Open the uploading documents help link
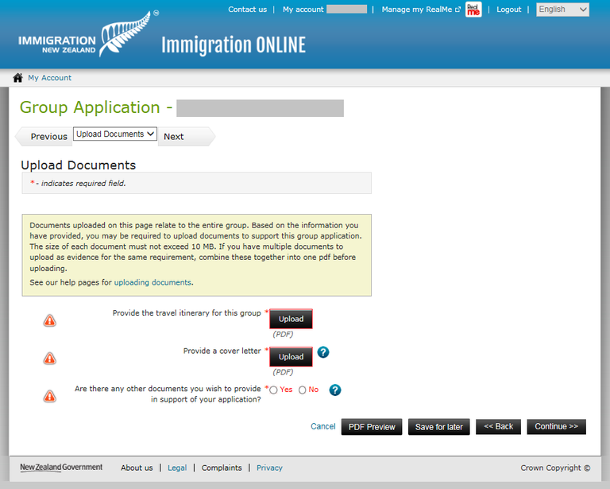Image resolution: width=610 pixels, height=489 pixels. click(x=152, y=282)
